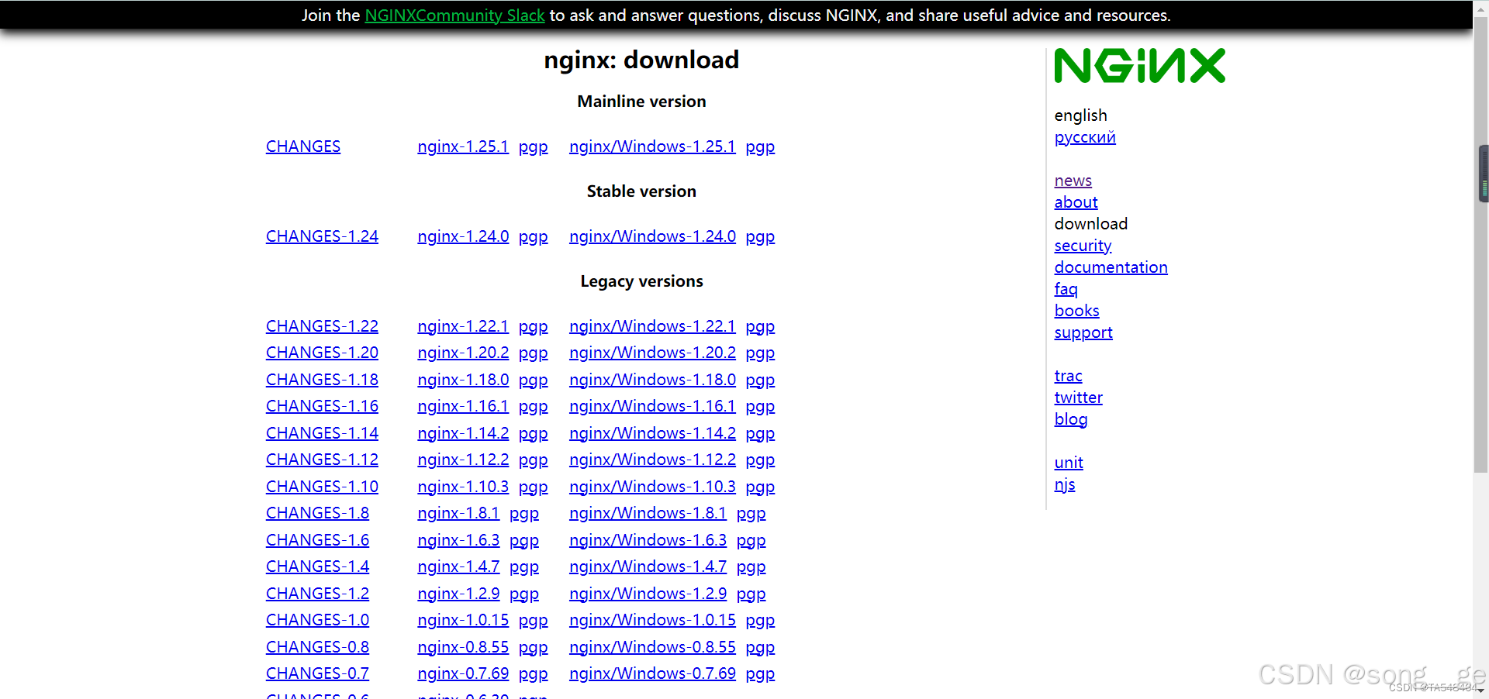Image resolution: width=1489 pixels, height=699 pixels.
Task: Download nginx/Windows-1.6.3
Action: [x=648, y=540]
